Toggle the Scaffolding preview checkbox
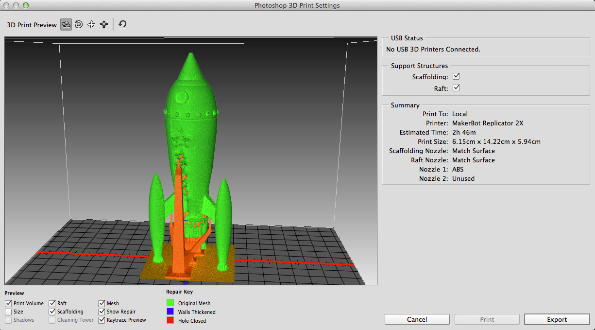Viewport: 595px width, 330px height. pos(52,312)
